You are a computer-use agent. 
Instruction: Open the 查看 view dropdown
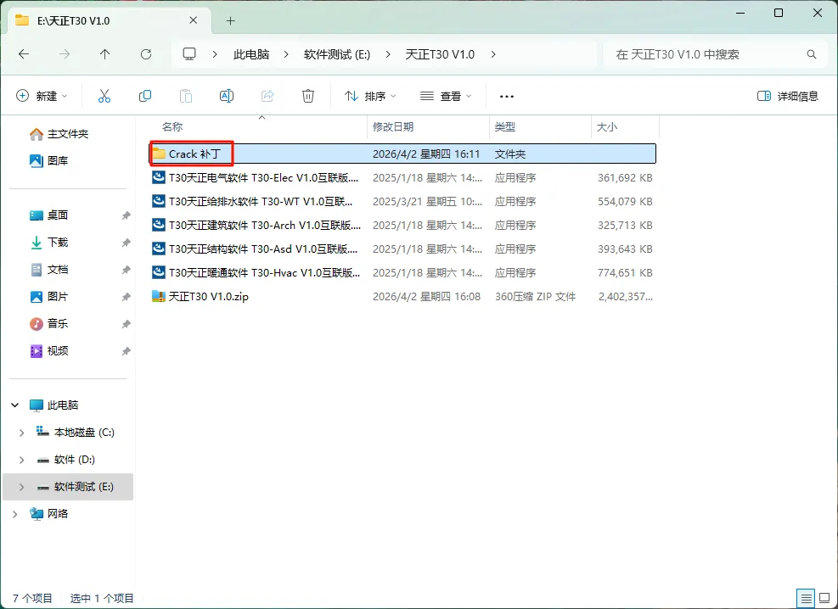pyautogui.click(x=446, y=96)
